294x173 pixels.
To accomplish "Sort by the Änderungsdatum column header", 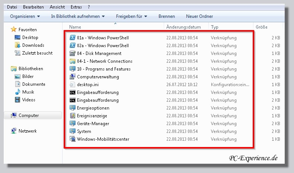I will pyautogui.click(x=183, y=27).
